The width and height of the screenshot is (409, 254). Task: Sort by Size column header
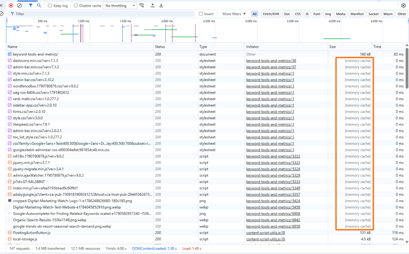click(x=350, y=47)
